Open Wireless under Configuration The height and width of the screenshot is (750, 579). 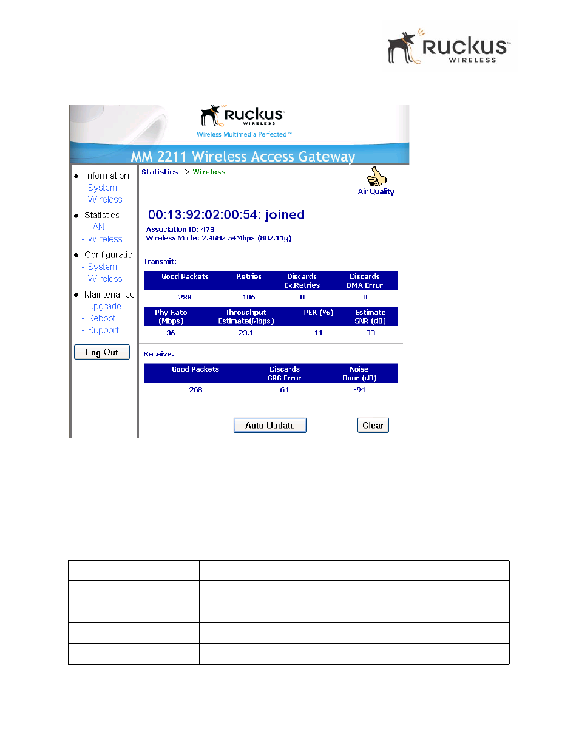(105, 279)
